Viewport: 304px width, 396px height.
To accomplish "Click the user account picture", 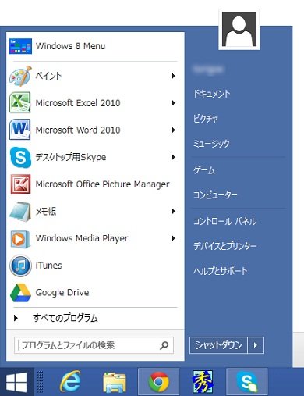I will (x=239, y=29).
